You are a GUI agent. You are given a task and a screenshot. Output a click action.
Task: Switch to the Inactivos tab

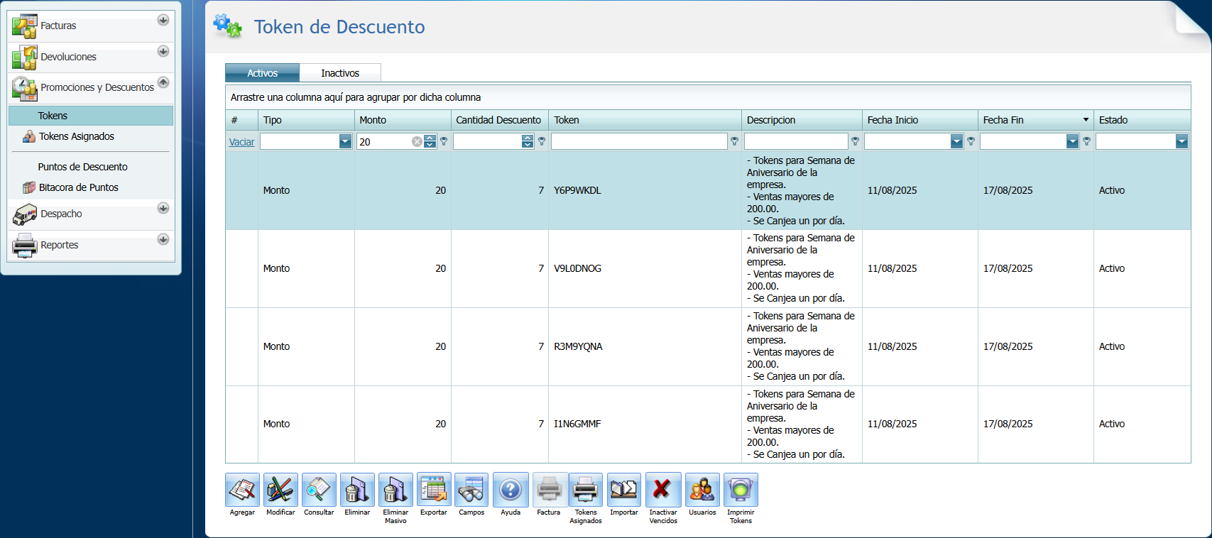(x=340, y=73)
